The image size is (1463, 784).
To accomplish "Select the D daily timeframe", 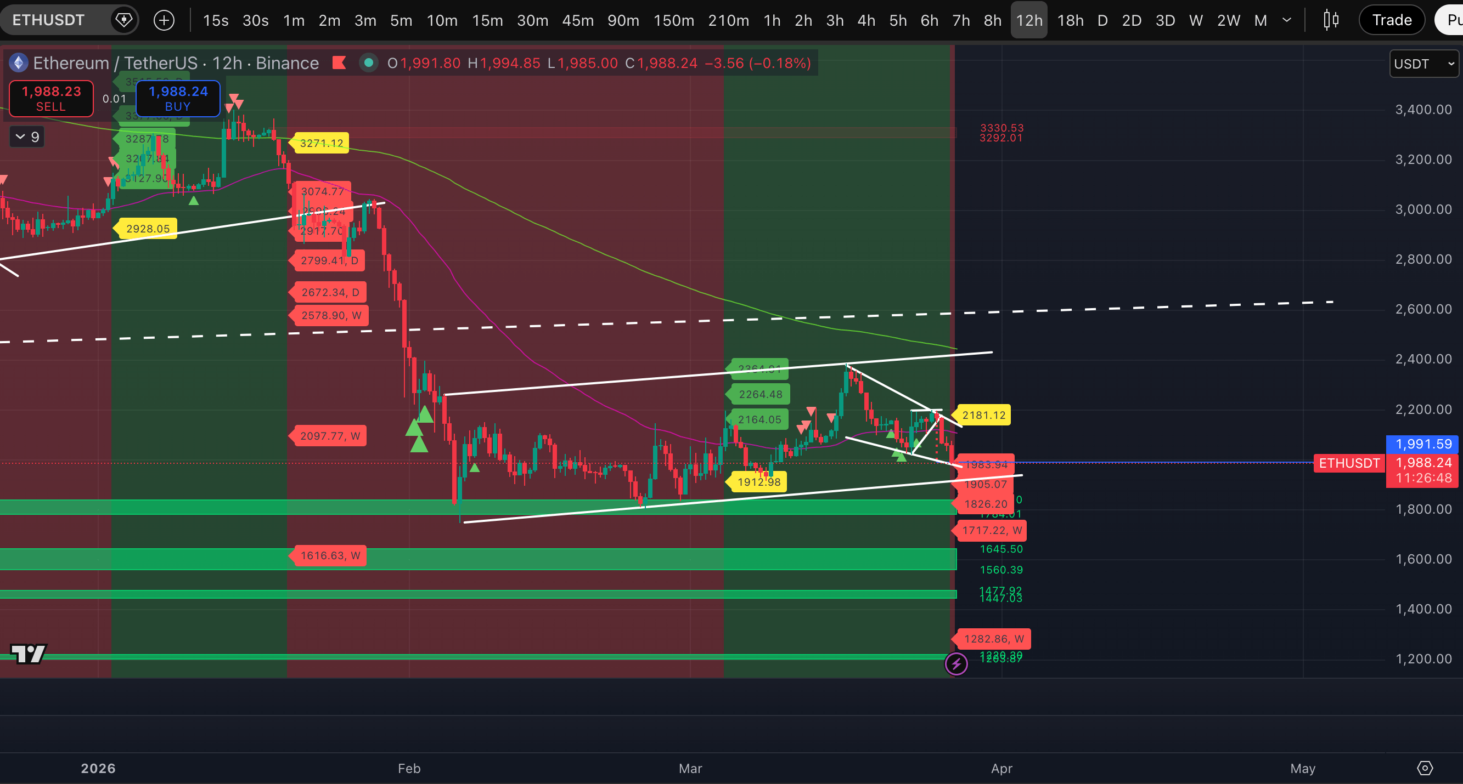I will 1102,20.
